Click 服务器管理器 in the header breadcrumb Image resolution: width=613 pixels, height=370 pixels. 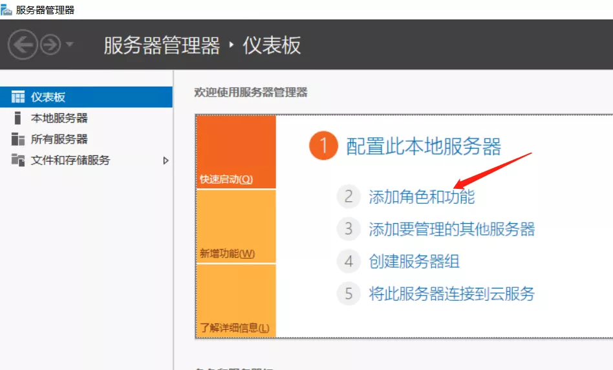162,45
